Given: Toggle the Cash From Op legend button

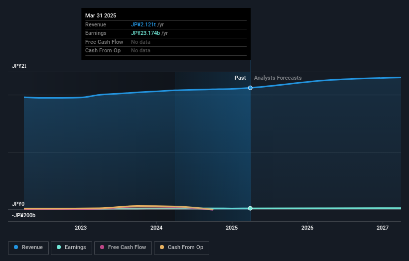Looking at the screenshot, I should pyautogui.click(x=181, y=248).
